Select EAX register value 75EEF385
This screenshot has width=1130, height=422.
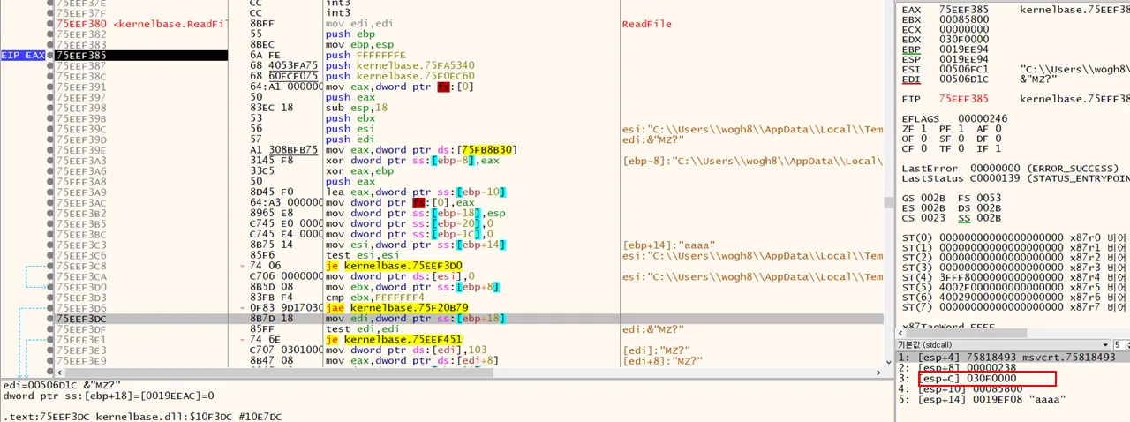pos(964,10)
